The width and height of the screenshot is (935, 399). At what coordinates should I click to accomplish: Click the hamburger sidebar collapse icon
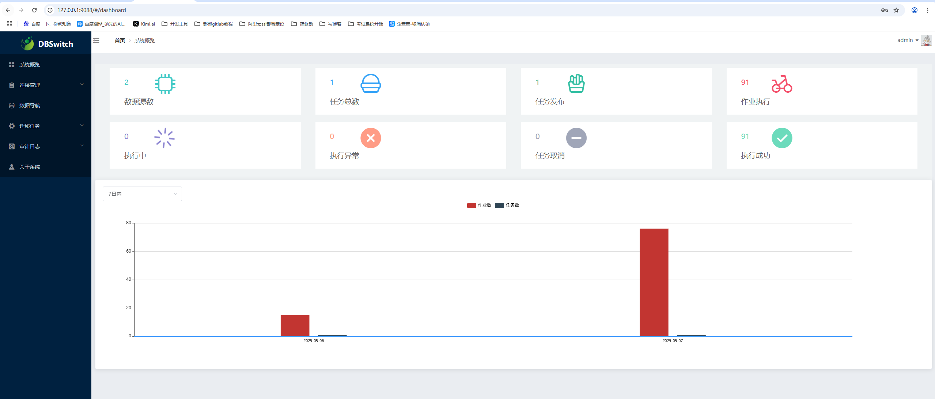[x=96, y=41]
